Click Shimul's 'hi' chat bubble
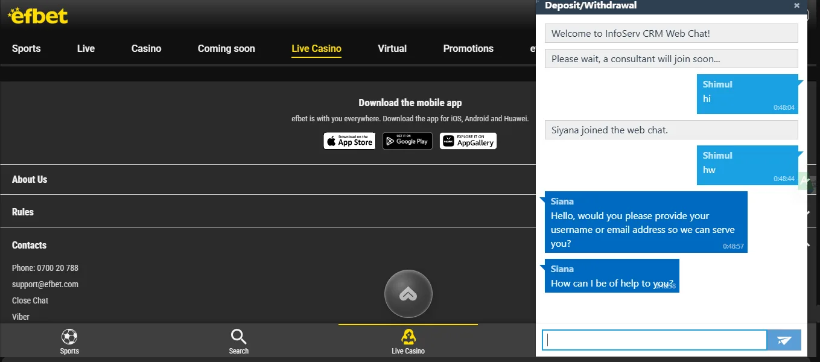 tap(748, 94)
